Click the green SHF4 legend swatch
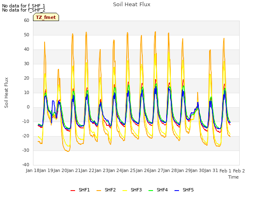 [x=151, y=191]
